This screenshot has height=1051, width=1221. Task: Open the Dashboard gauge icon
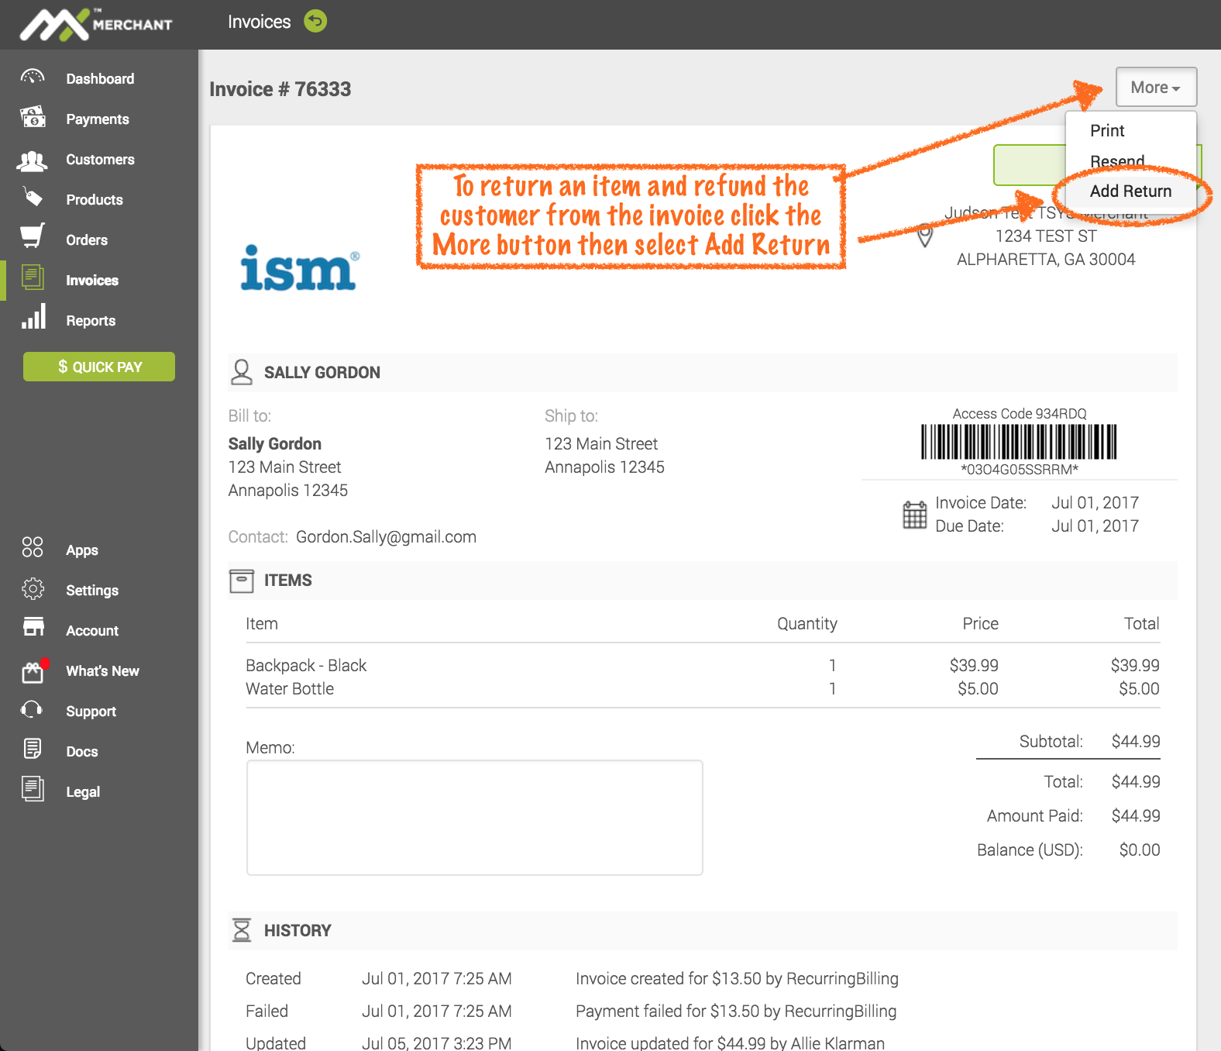click(33, 78)
